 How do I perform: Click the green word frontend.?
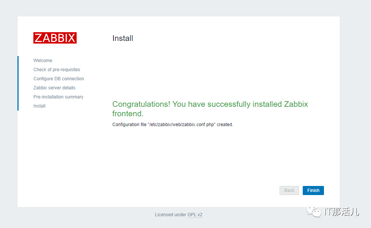pyautogui.click(x=128, y=114)
